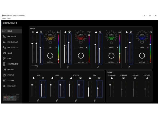Open the Home page in sidebar
Viewport: 159px width, 117px height.
(12, 31)
